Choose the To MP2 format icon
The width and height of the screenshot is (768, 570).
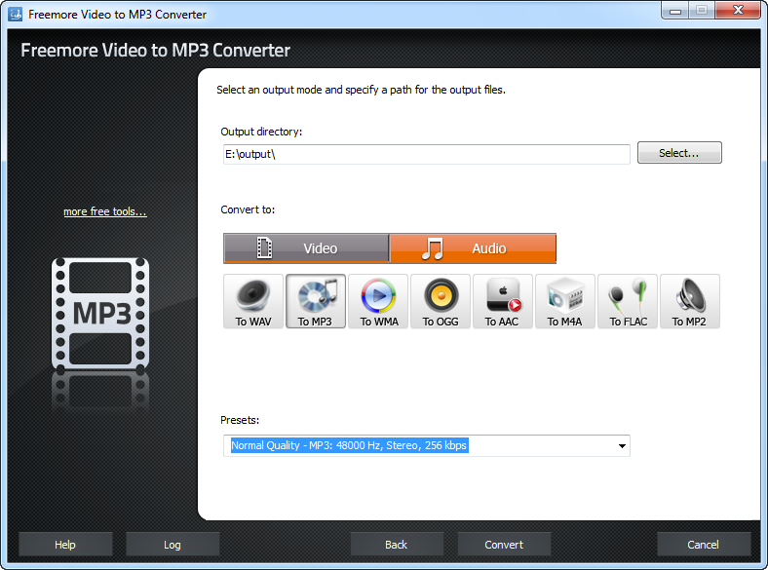point(690,301)
